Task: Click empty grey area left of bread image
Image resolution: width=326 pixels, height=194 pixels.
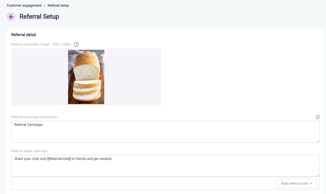Action: tap(39, 77)
